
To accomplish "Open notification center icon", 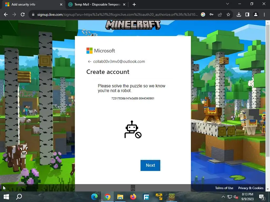I will [x=262, y=197].
